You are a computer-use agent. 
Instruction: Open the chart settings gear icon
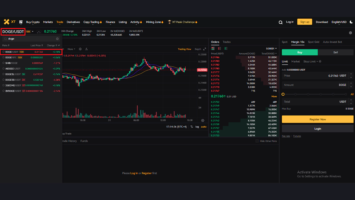(80, 49)
